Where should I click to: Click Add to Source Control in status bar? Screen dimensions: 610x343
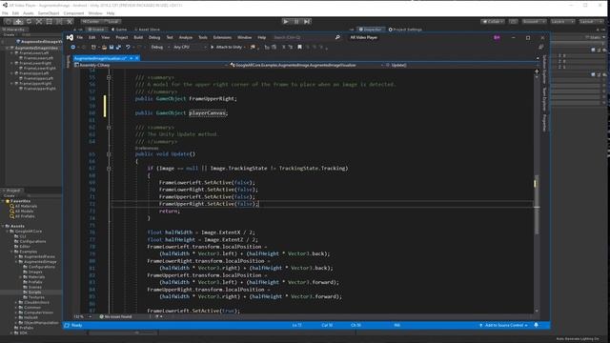[503, 325]
